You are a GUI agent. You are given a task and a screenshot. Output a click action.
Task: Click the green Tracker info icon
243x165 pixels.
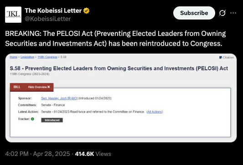(x=32, y=119)
